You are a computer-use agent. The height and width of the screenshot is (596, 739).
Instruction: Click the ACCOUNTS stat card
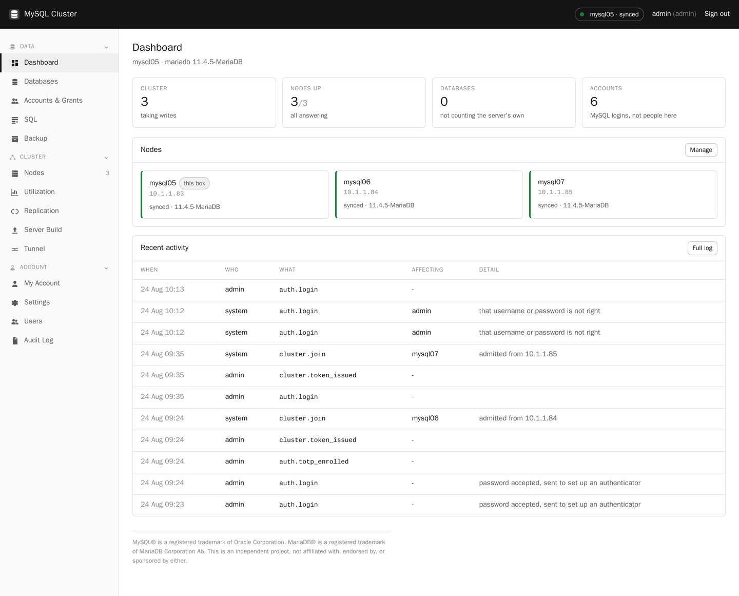pos(654,103)
